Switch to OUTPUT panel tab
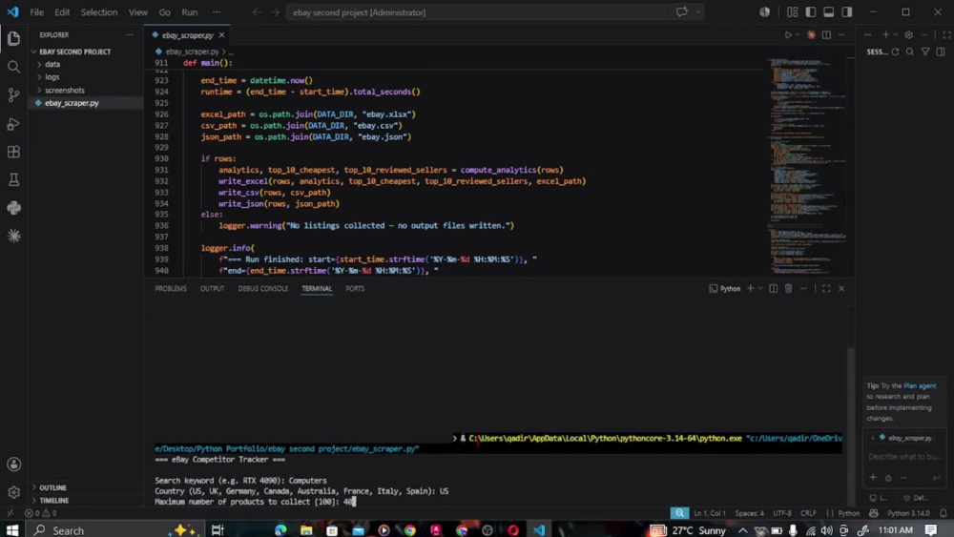Screen dimensions: 954x537 [x=213, y=288]
